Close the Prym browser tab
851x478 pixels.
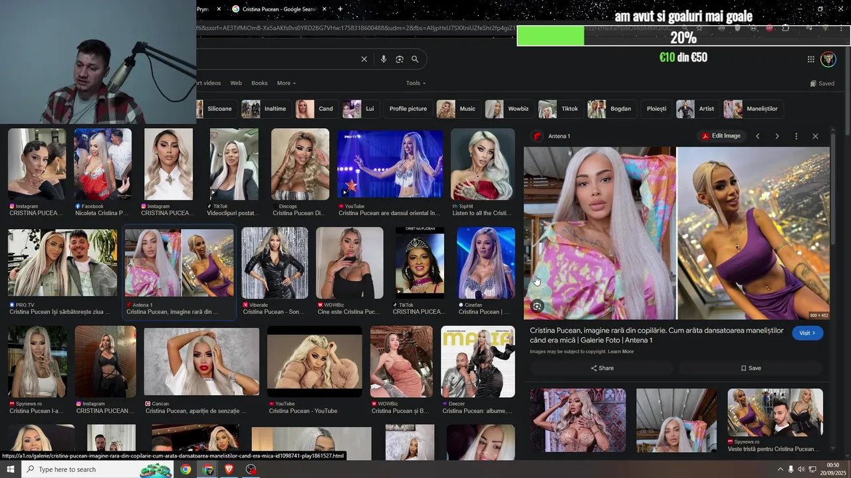[x=219, y=9]
